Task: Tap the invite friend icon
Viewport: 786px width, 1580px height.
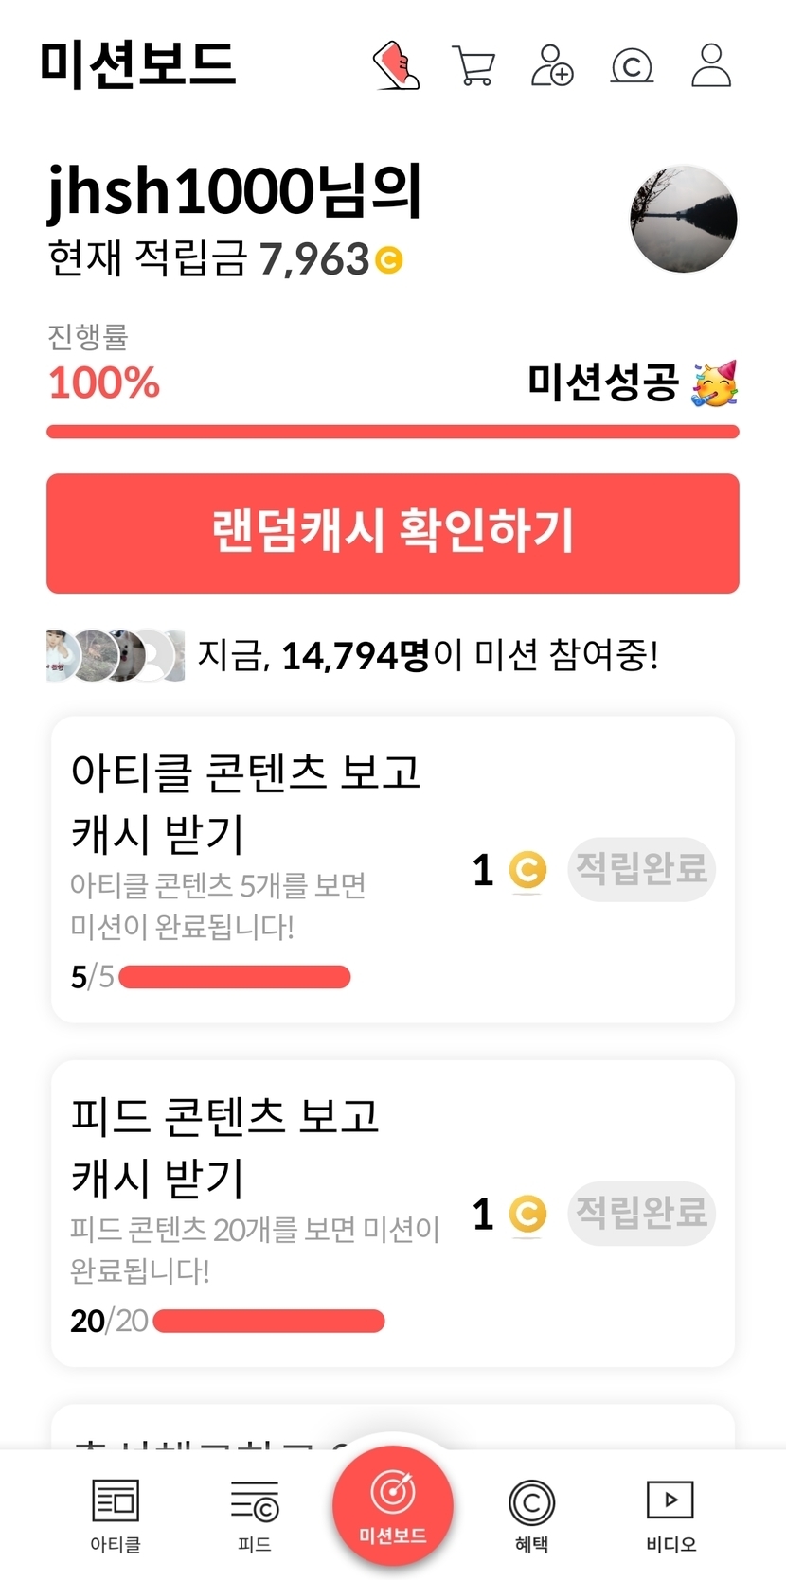Action: click(x=552, y=65)
